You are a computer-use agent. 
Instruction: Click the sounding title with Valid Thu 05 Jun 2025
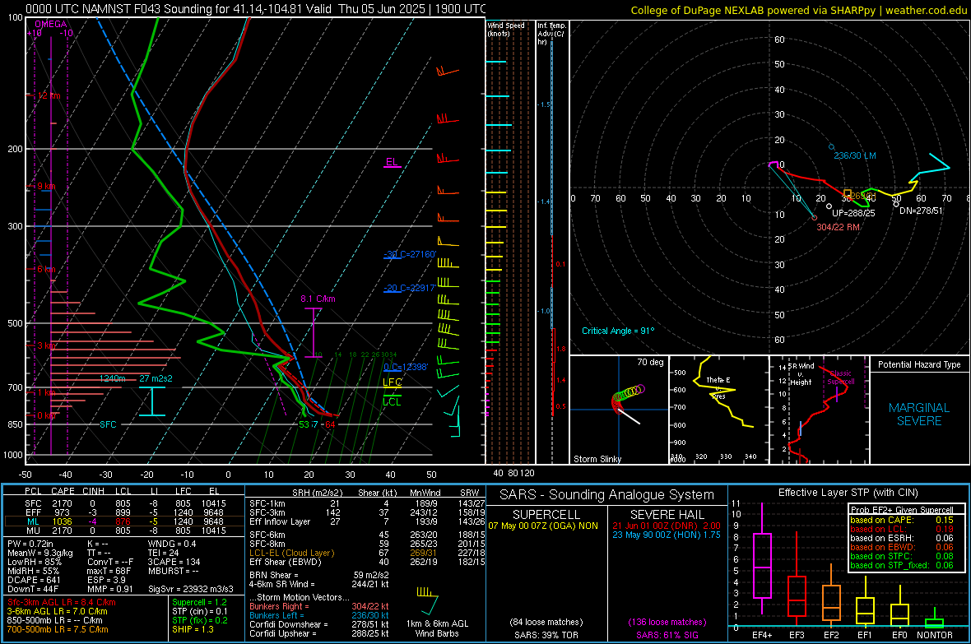tap(256, 9)
